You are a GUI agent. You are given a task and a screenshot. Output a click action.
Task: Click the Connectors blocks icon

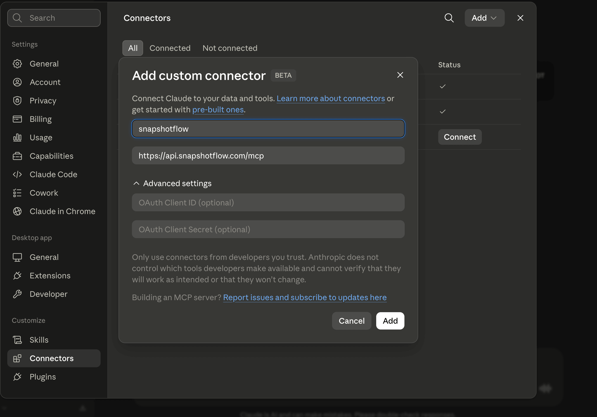[17, 358]
